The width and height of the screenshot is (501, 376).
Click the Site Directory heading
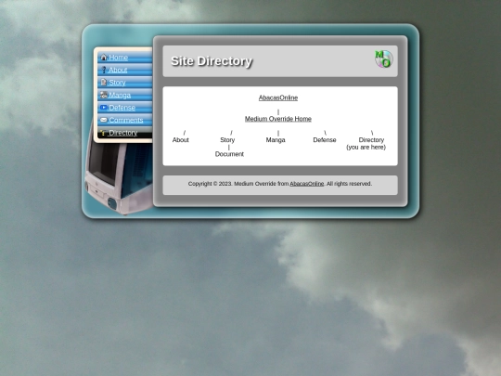[x=212, y=61]
